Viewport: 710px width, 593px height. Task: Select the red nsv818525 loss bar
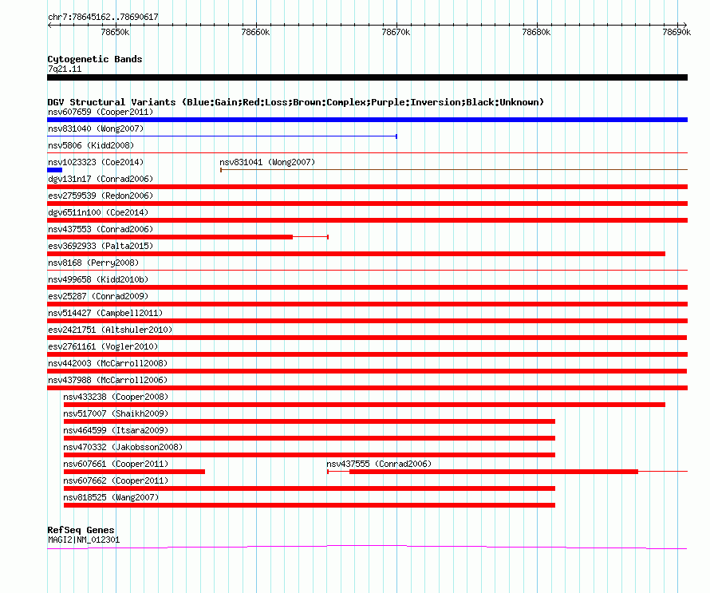(x=310, y=505)
